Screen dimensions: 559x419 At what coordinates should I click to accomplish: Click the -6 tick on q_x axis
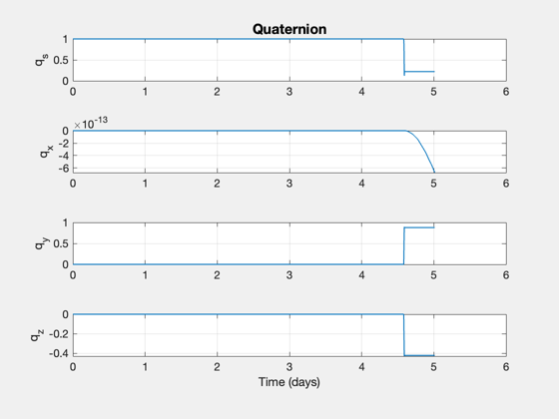tap(63, 168)
